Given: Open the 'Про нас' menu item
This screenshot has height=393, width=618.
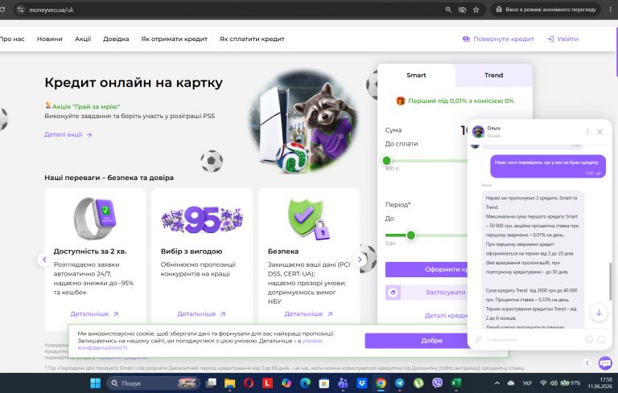Looking at the screenshot, I should pyautogui.click(x=12, y=39).
